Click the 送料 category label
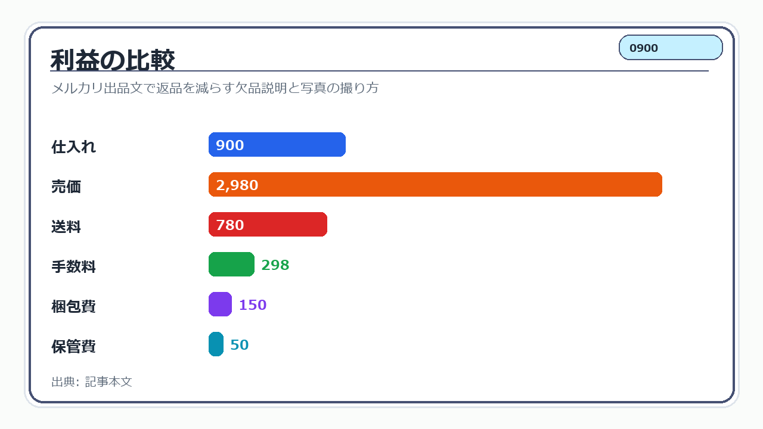Viewport: 763px width, 429px height. (66, 227)
